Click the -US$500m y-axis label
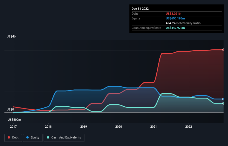Viewport: 228px width, 146px height. (14, 120)
